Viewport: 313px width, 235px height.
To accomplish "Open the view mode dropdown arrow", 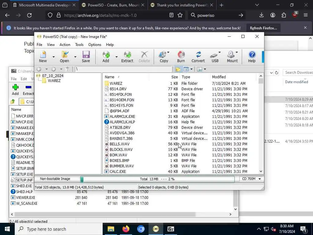I will pos(191,69).
